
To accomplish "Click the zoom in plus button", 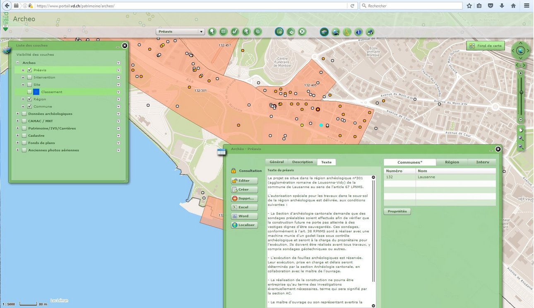I will point(521,73).
